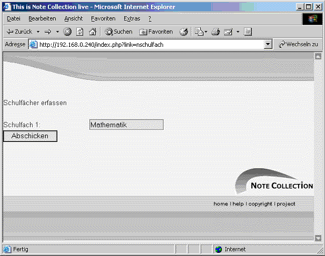Screen dimensions: 325x256
Task: Click the help link in footer
Action: click(x=238, y=204)
